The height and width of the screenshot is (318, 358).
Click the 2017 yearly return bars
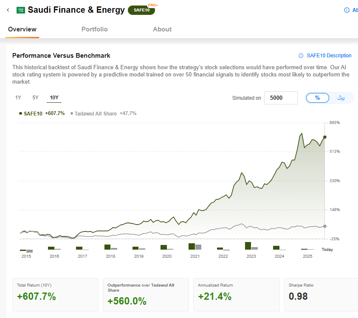(82, 248)
